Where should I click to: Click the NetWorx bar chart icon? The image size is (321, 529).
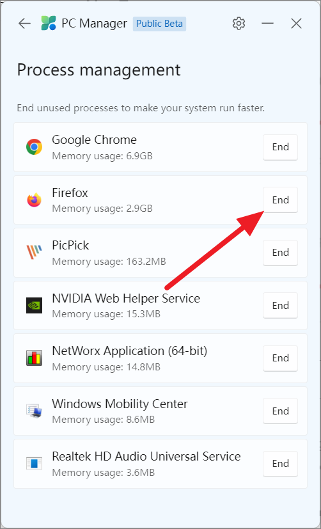pos(34,358)
